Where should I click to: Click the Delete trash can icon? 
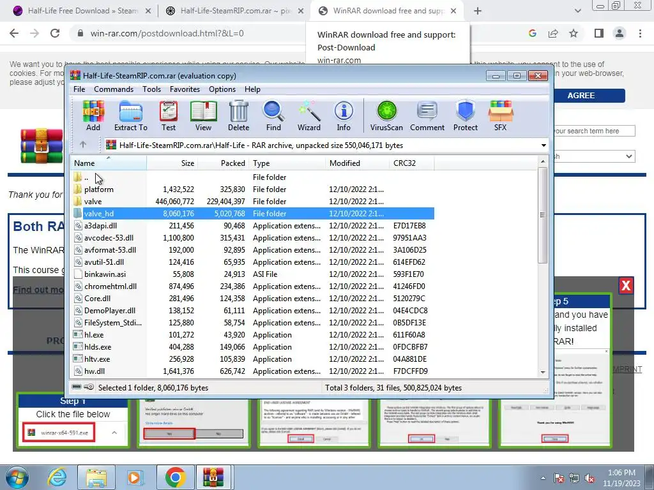(x=239, y=116)
